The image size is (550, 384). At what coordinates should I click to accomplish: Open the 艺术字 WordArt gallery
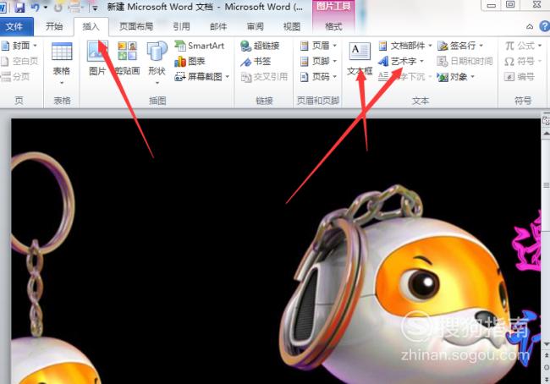tap(401, 61)
